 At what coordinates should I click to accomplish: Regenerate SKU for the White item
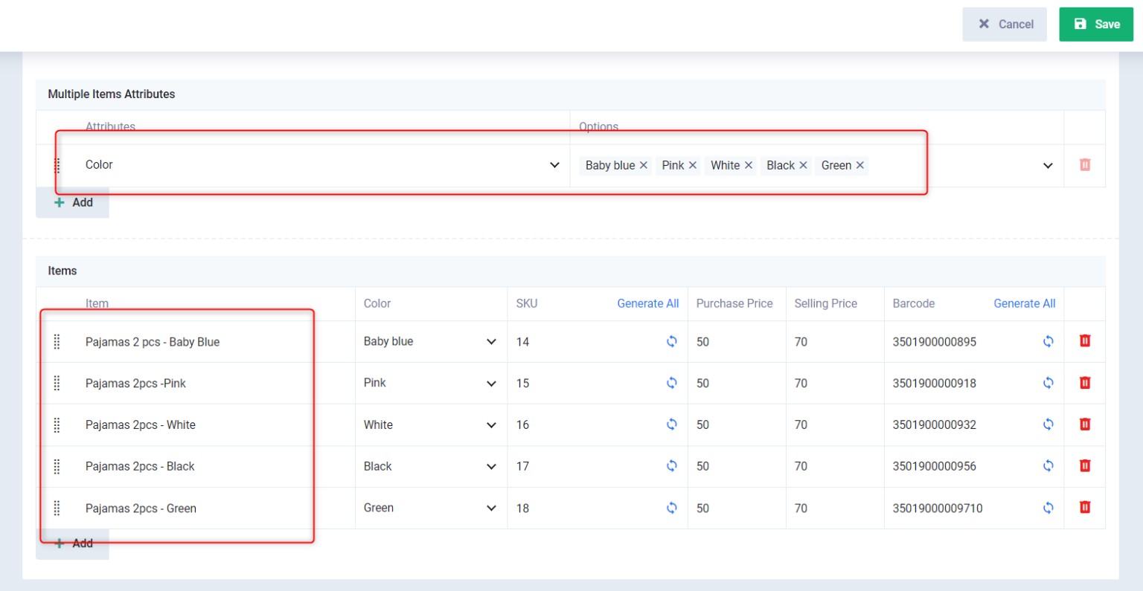tap(671, 424)
